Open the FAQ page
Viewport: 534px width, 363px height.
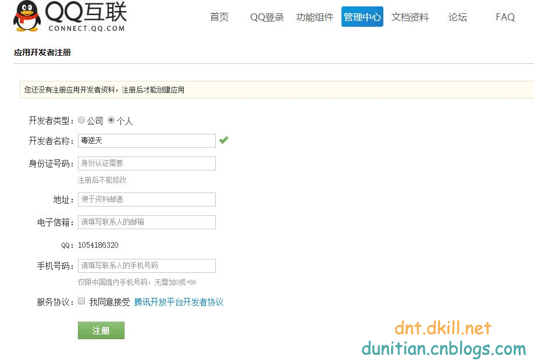coord(505,17)
